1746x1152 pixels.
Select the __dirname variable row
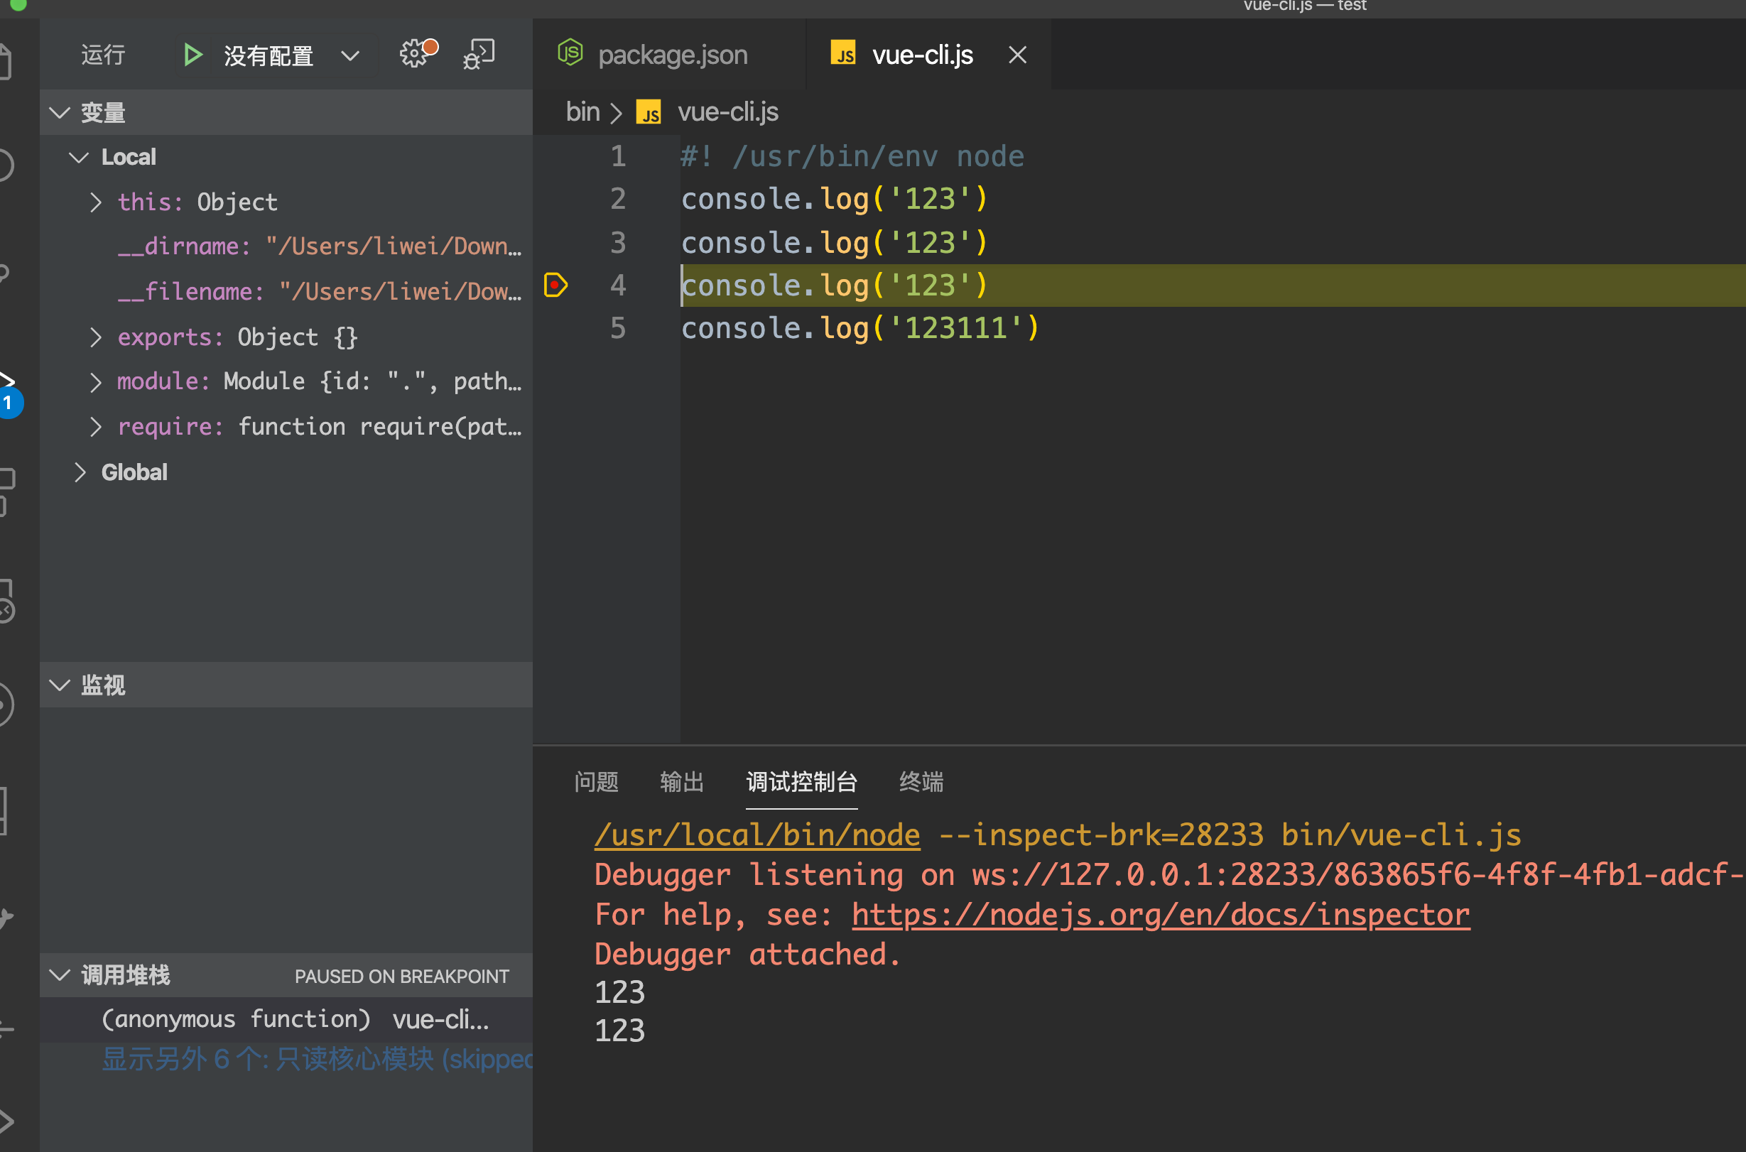[x=286, y=247]
